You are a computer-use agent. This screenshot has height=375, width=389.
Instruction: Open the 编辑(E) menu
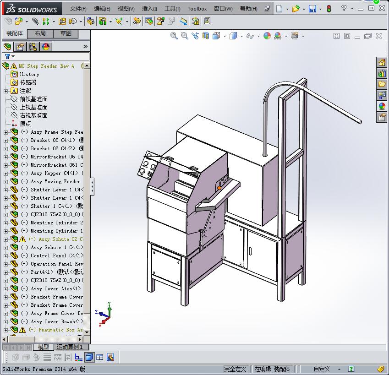point(102,9)
